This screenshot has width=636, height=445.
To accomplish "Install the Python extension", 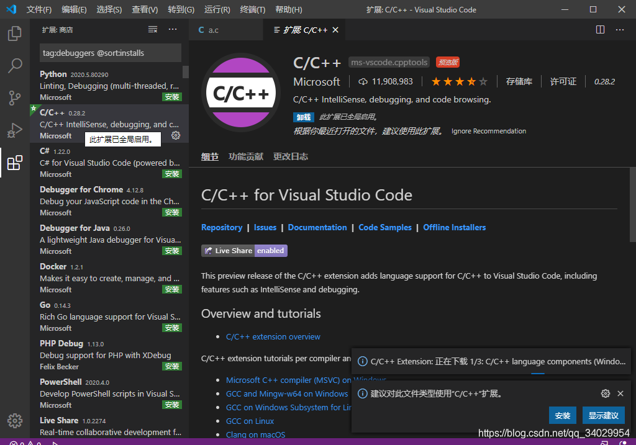I will [x=172, y=97].
